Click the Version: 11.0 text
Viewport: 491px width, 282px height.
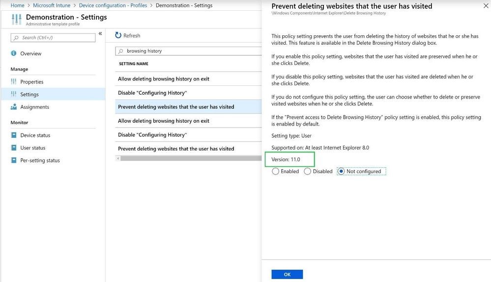pyautogui.click(x=286, y=159)
